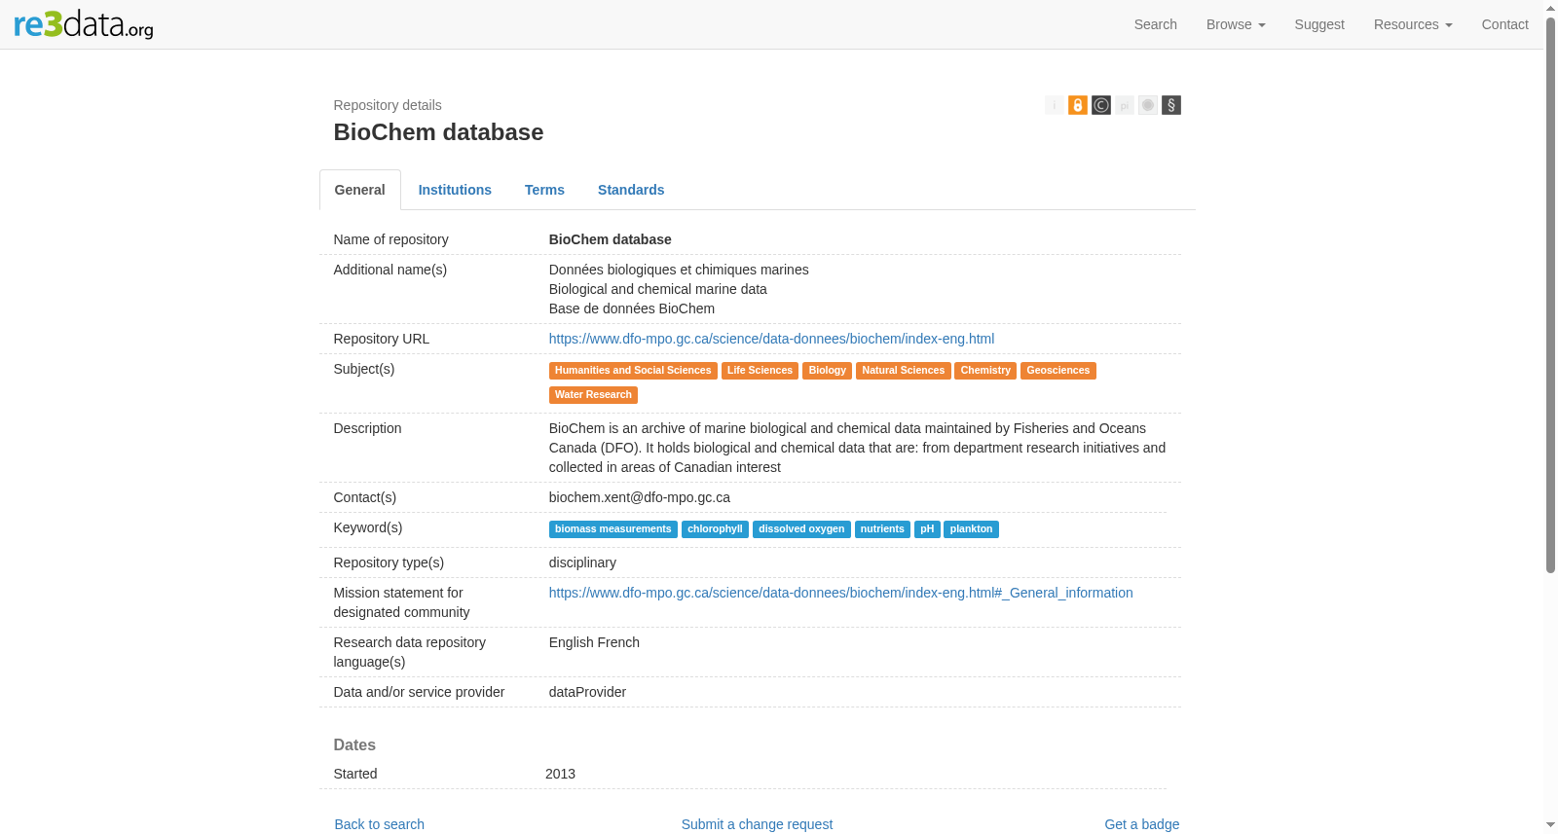
Task: Click the section-sign policy badge icon
Action: (x=1171, y=105)
